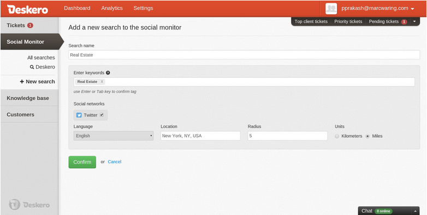
Task: Show All searches list
Action: [x=41, y=58]
